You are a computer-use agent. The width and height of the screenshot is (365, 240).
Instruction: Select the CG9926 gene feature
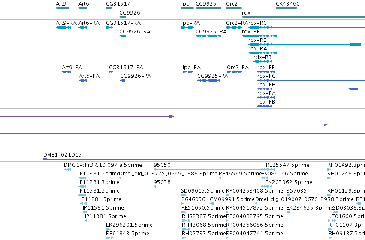pos(123,17)
